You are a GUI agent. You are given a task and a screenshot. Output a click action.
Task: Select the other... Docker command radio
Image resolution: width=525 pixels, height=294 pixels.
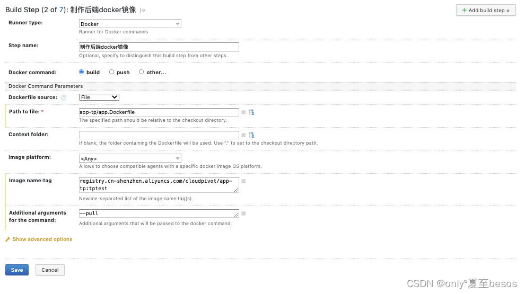pyautogui.click(x=141, y=72)
